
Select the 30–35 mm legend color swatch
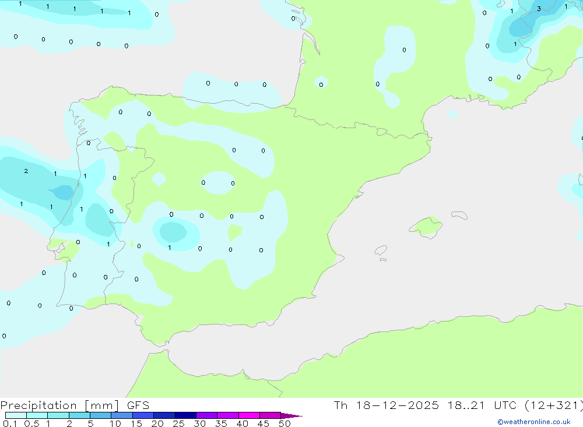(207, 415)
